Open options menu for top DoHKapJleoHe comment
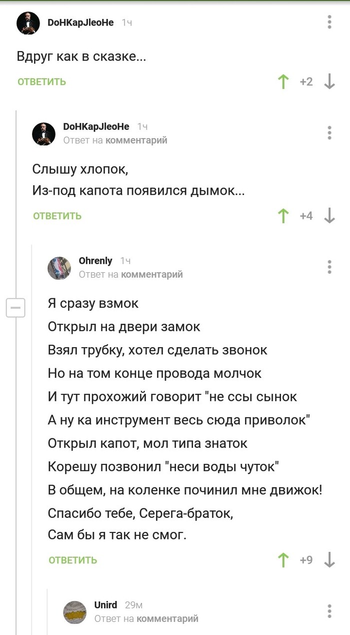350x635 pixels. [x=329, y=23]
